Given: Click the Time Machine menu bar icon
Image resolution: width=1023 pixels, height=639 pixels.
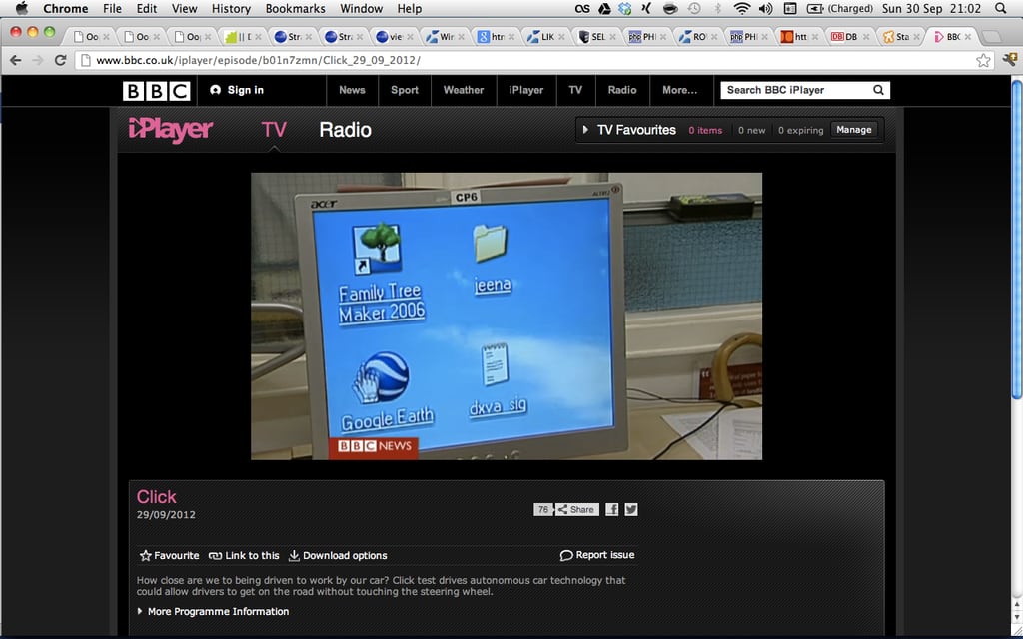Looking at the screenshot, I should 694,8.
